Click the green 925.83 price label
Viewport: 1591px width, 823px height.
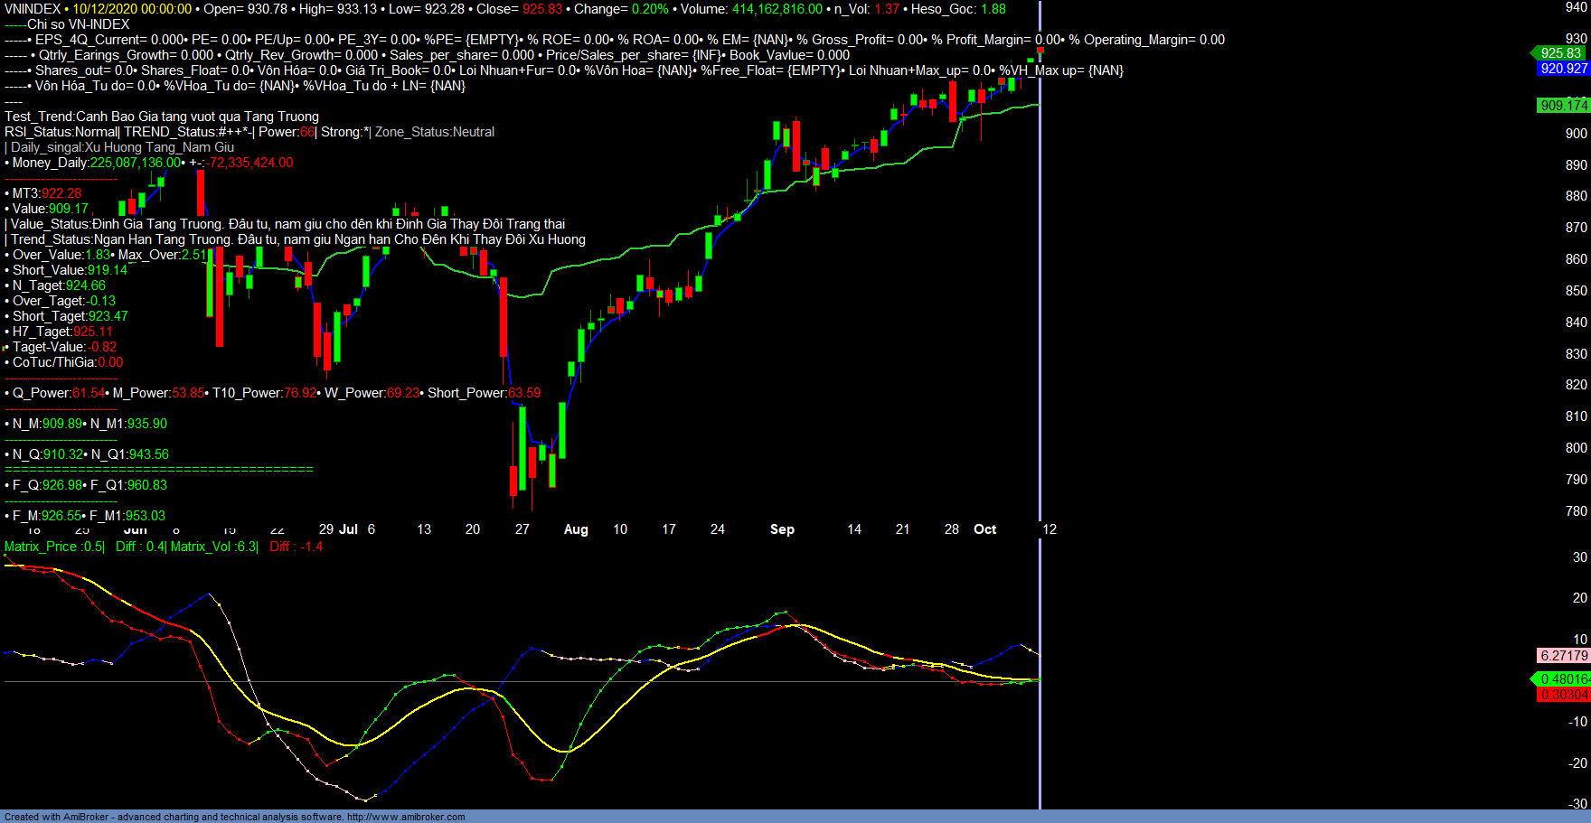point(1561,53)
